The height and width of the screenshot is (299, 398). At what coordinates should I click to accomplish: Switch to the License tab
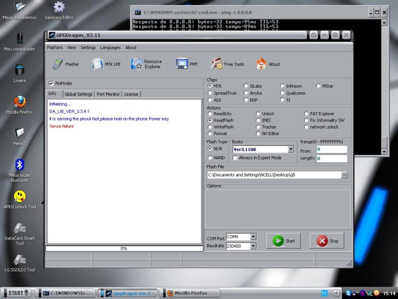[x=131, y=94]
